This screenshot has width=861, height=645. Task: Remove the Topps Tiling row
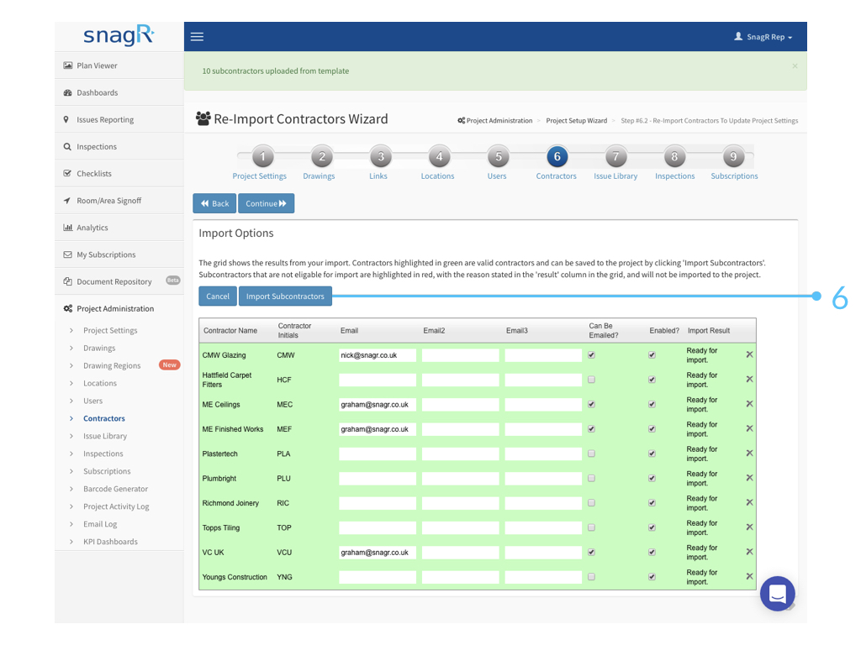[749, 527]
